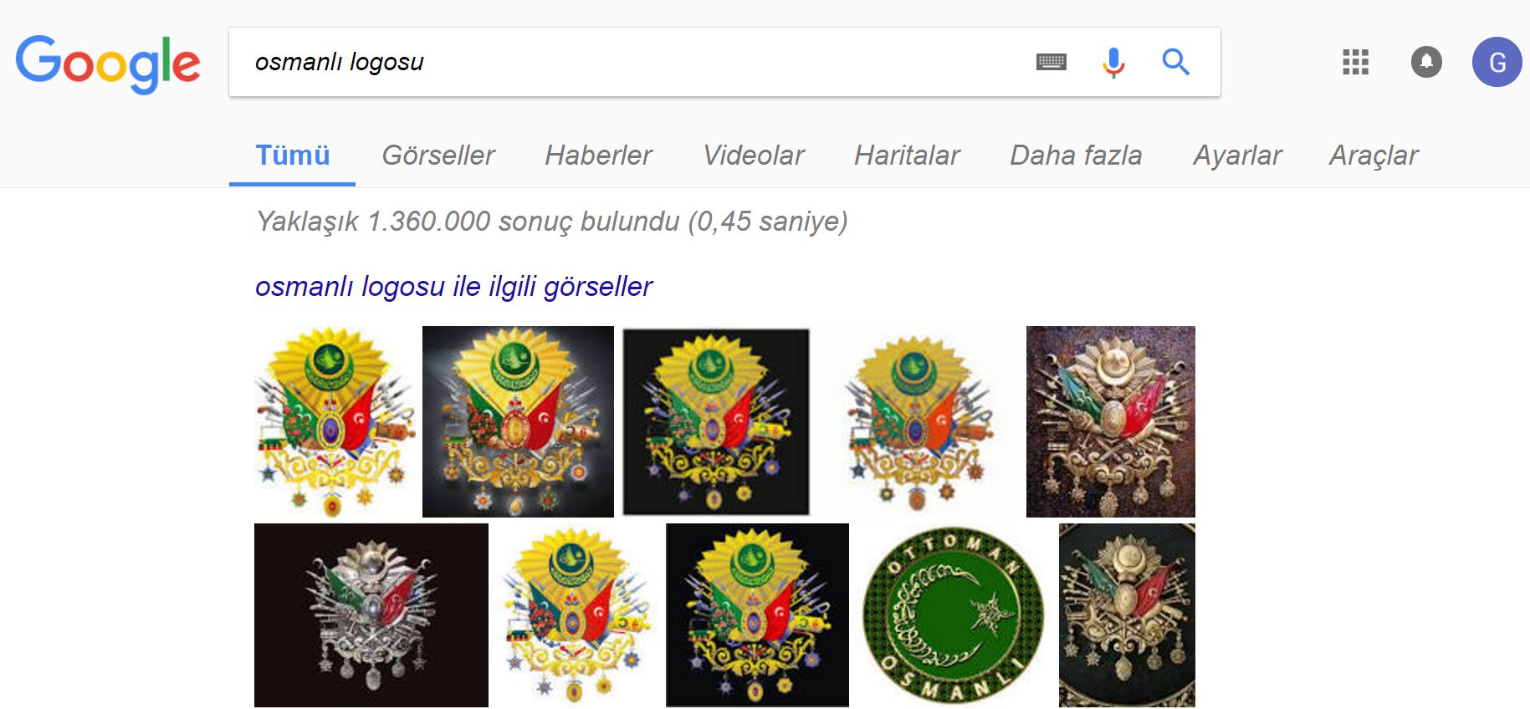View notifications bell icon

(1426, 62)
